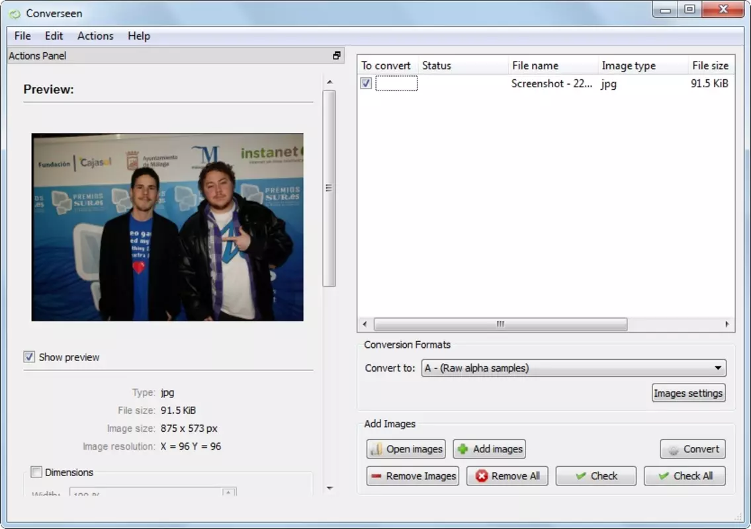Screen dimensions: 751x529
Task: Click the To convert column header
Action: click(386, 65)
